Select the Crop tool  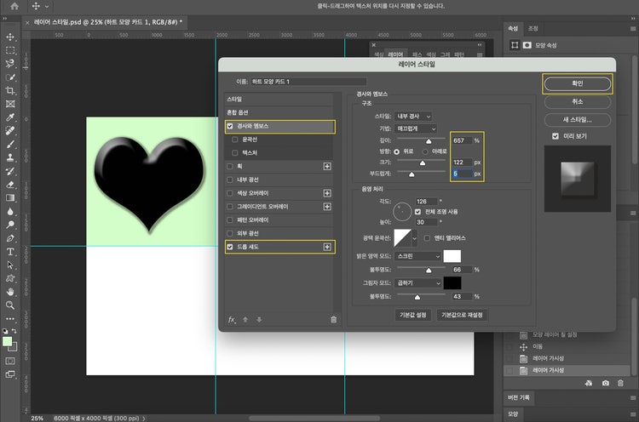(10, 90)
